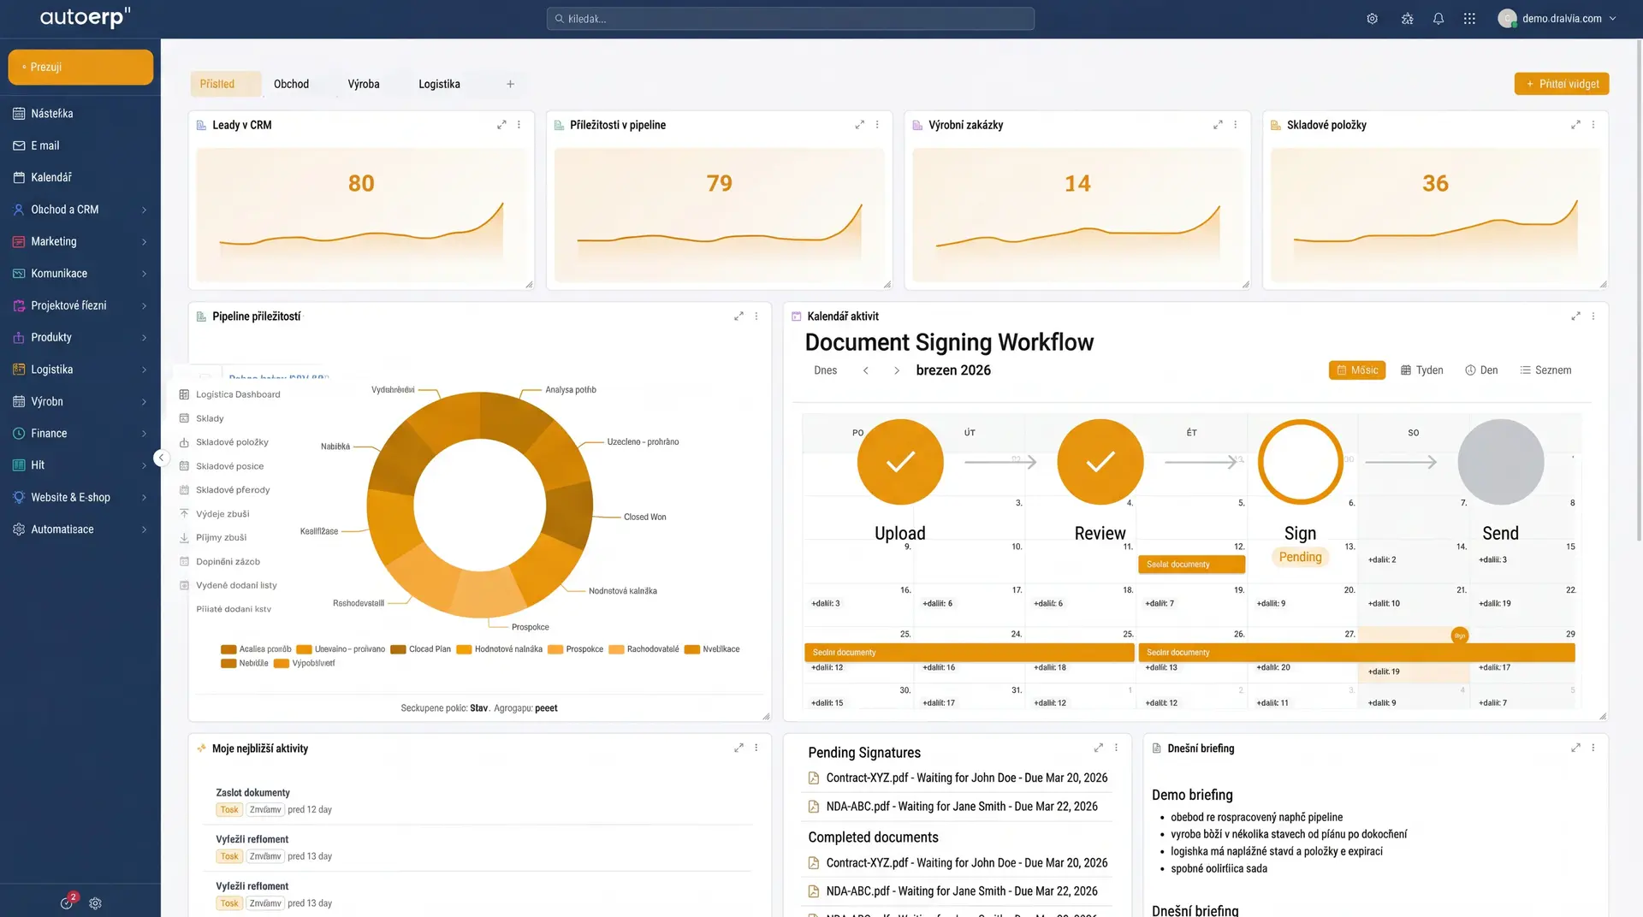Screen dimensions: 1643x917
Task: Click the Prospokce legend color swatch
Action: [555, 649]
